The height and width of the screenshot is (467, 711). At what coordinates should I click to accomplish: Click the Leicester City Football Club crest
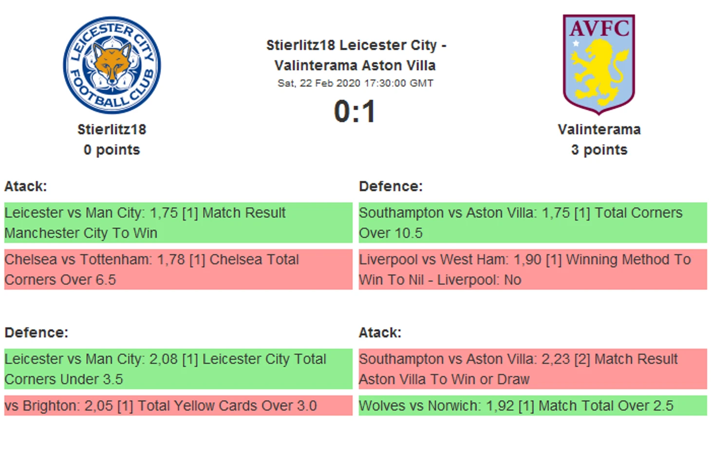112,65
